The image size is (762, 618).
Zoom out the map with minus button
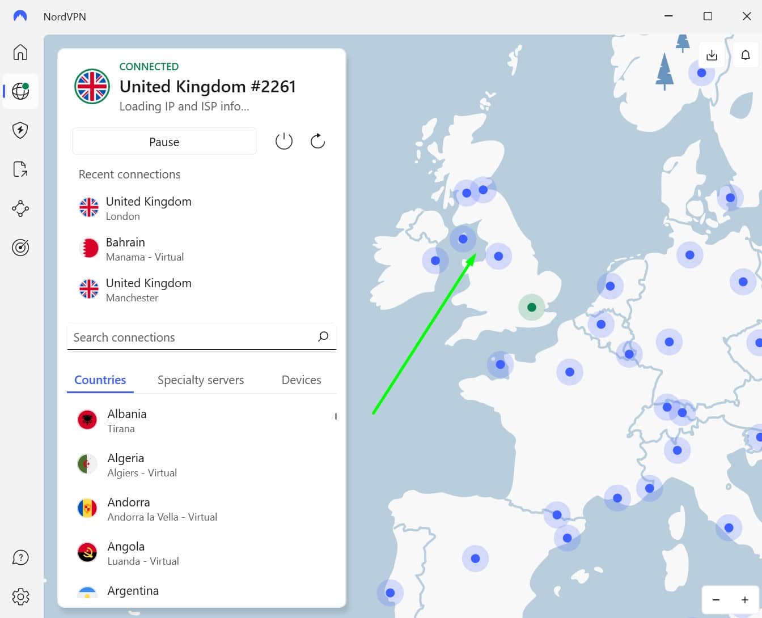pyautogui.click(x=716, y=600)
